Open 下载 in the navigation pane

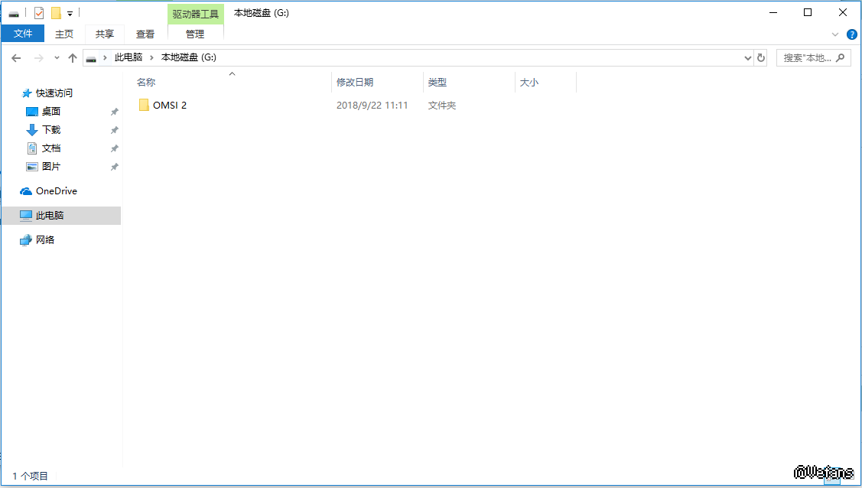click(x=51, y=130)
